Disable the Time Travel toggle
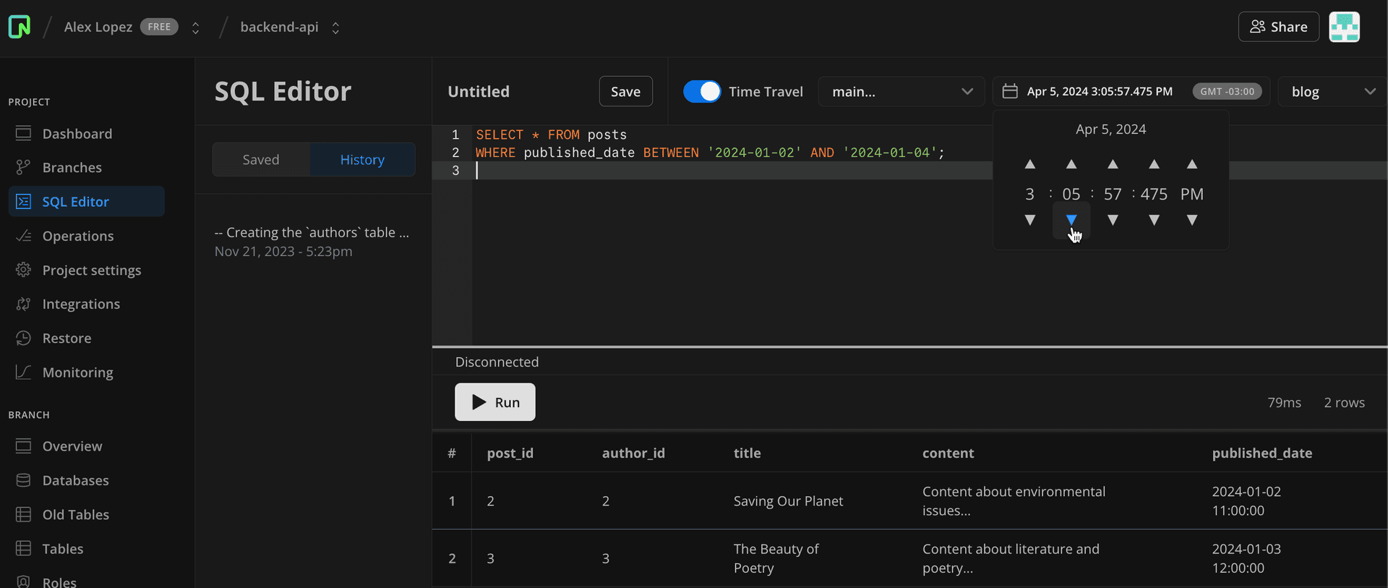 (x=701, y=92)
